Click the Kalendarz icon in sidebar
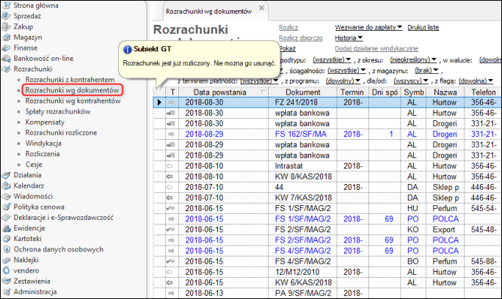 coord(7,186)
